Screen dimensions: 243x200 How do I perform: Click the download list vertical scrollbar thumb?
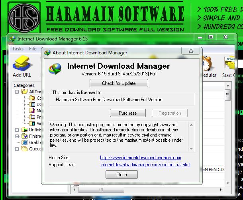227,95
